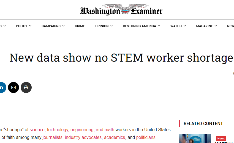Open the related content thumbnail image
Screen dimensions: 234x143
pyautogui.click(x=195, y=139)
